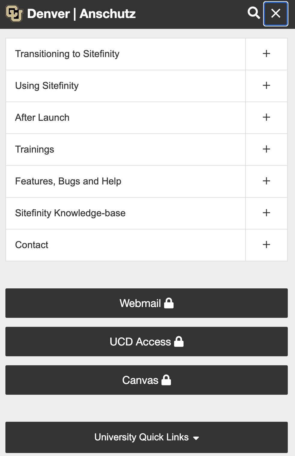Click the X close icon in the header
The height and width of the screenshot is (456, 295).
275,14
